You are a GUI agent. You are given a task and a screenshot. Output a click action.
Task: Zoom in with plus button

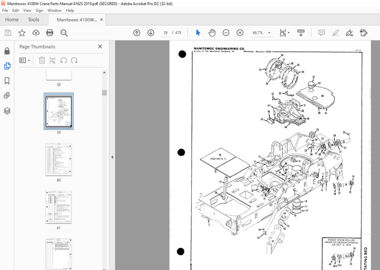[x=240, y=32]
